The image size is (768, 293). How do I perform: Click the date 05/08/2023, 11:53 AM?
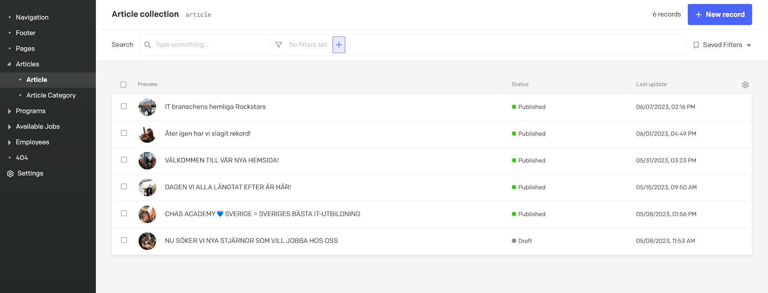pyautogui.click(x=665, y=241)
